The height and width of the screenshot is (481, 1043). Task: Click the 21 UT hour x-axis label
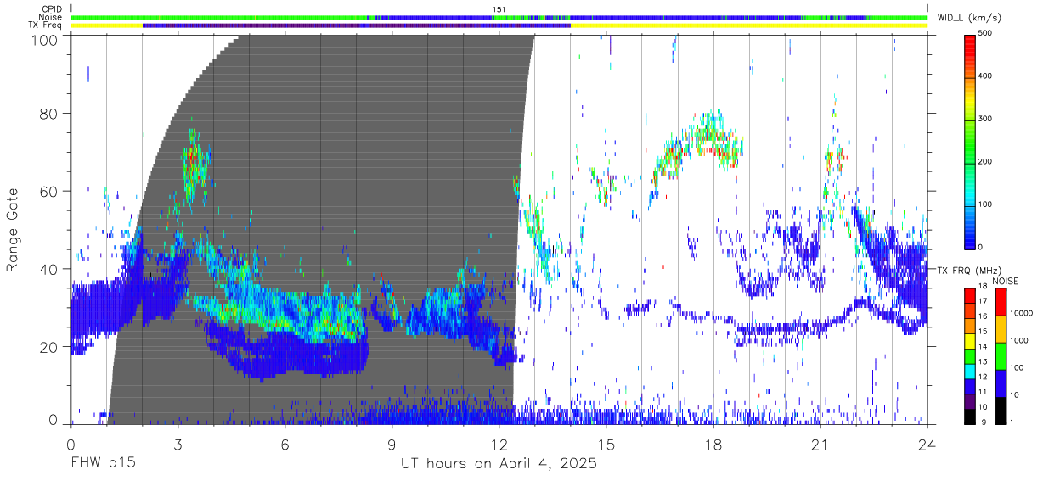pos(820,444)
